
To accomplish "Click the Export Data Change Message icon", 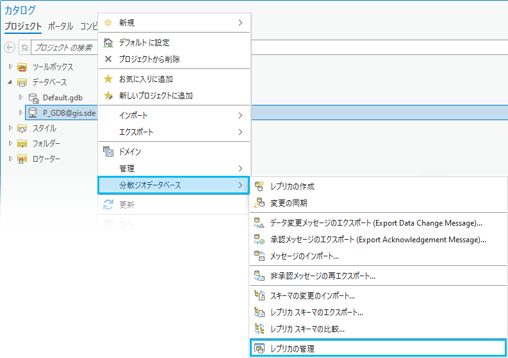I will pyautogui.click(x=259, y=222).
